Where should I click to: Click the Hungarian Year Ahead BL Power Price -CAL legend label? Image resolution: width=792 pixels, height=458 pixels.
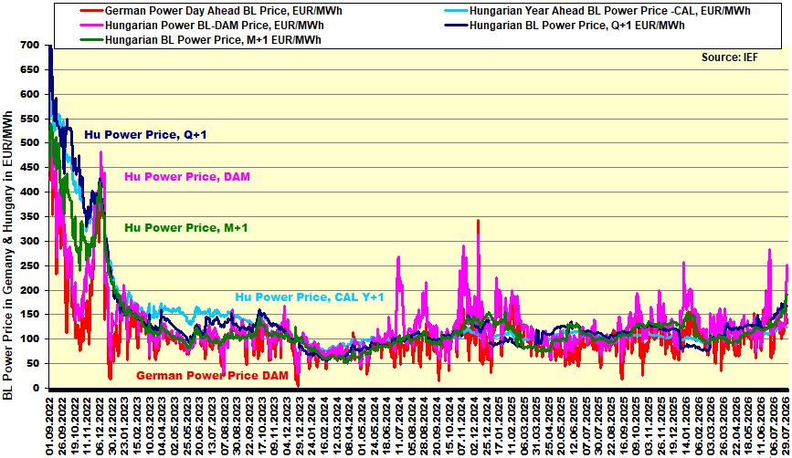609,11
